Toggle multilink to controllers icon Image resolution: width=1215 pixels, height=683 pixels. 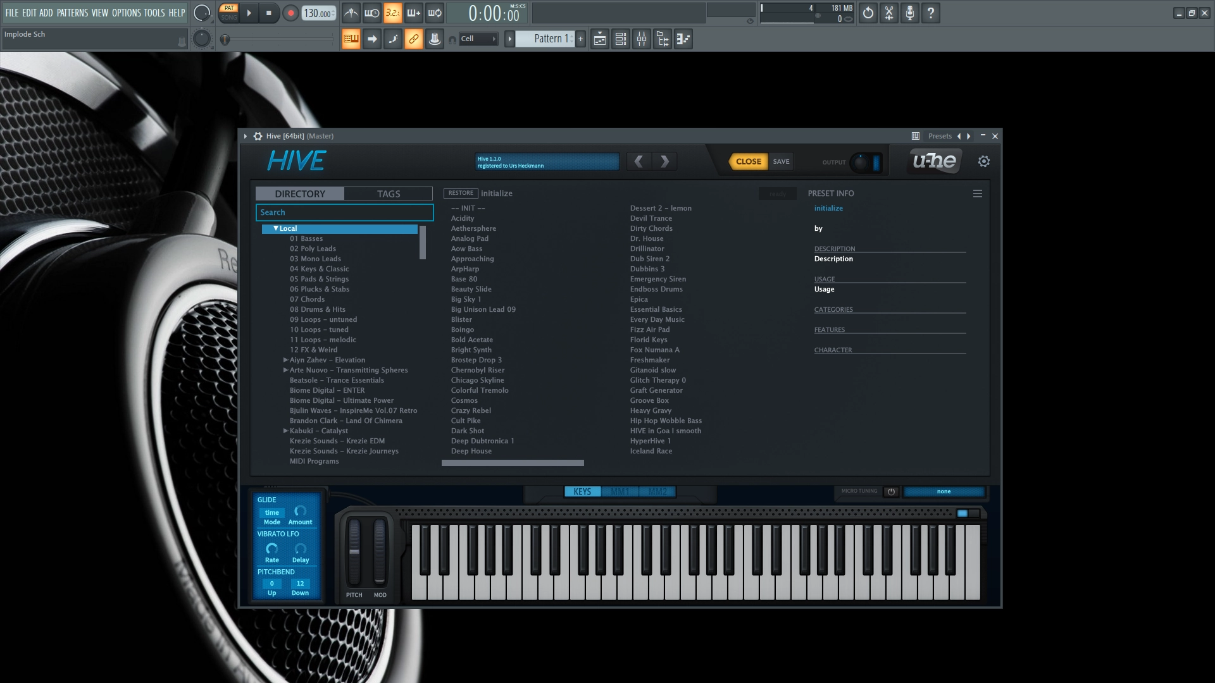point(414,39)
